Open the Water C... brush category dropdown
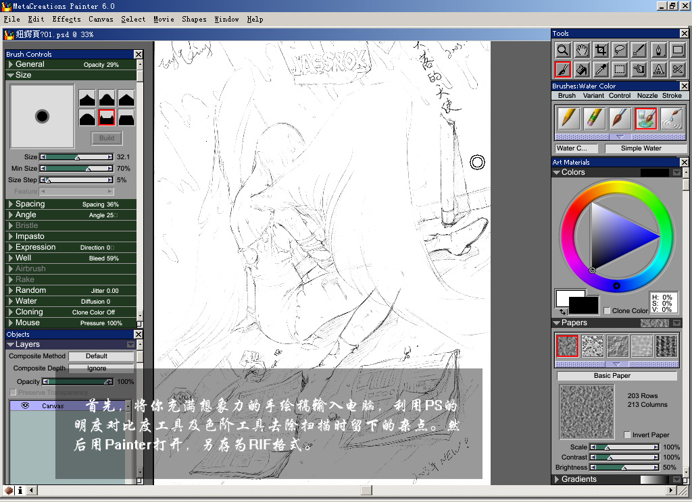Viewport: 692px width, 502px height. (576, 148)
